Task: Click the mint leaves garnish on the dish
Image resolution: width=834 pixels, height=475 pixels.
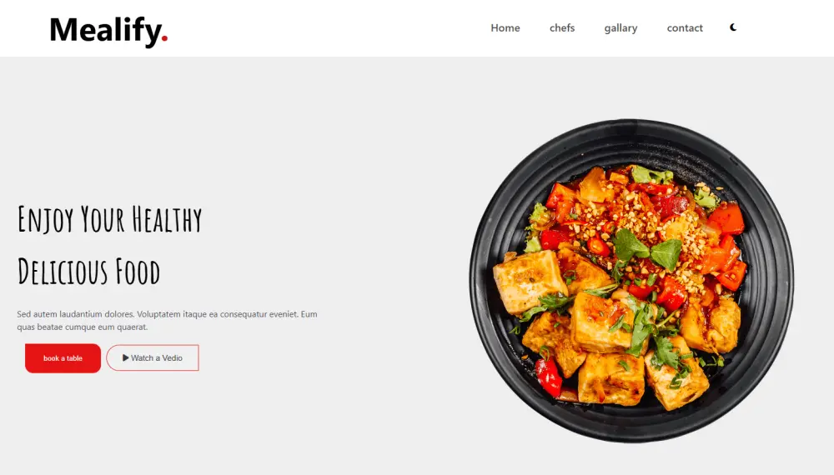Action: point(647,248)
